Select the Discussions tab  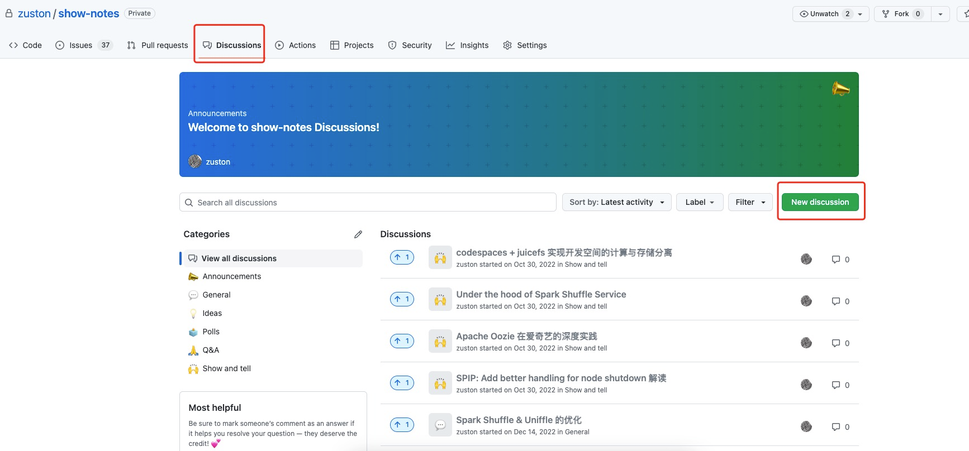pyautogui.click(x=232, y=45)
